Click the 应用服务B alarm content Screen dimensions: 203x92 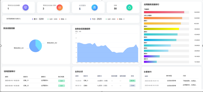[x=190, y=85]
